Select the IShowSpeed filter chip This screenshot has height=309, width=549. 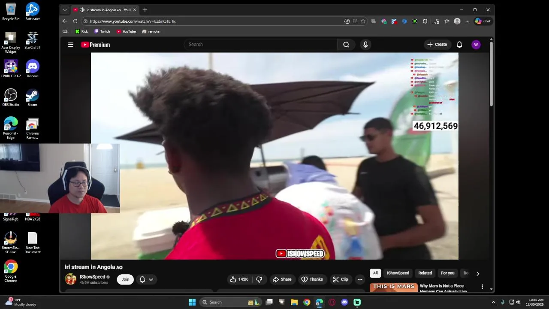[x=398, y=273]
